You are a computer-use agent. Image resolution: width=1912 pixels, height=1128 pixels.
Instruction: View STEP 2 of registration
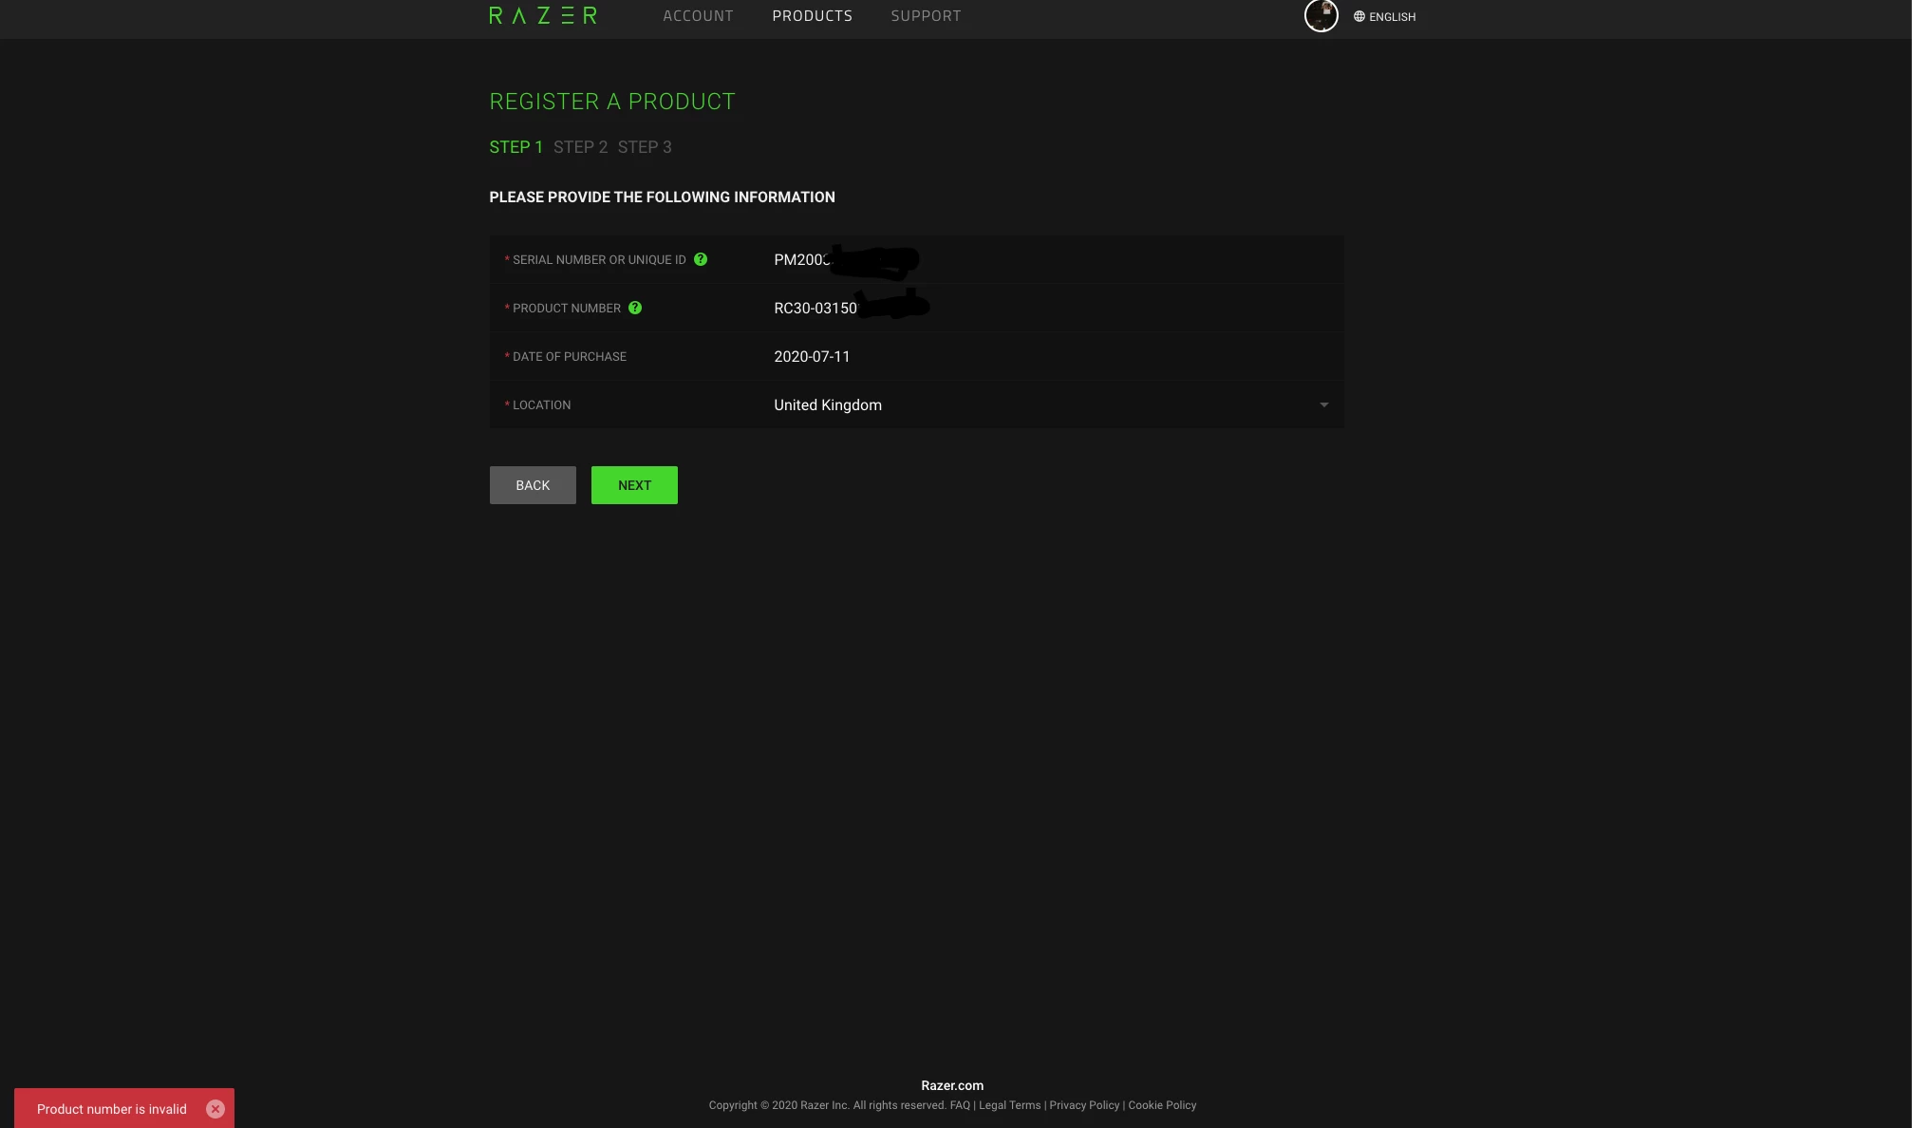(x=580, y=146)
